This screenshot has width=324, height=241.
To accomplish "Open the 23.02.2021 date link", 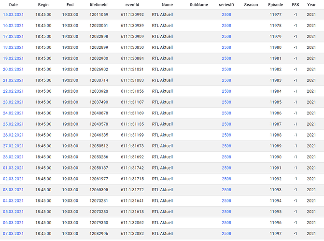I will pyautogui.click(x=13, y=102).
